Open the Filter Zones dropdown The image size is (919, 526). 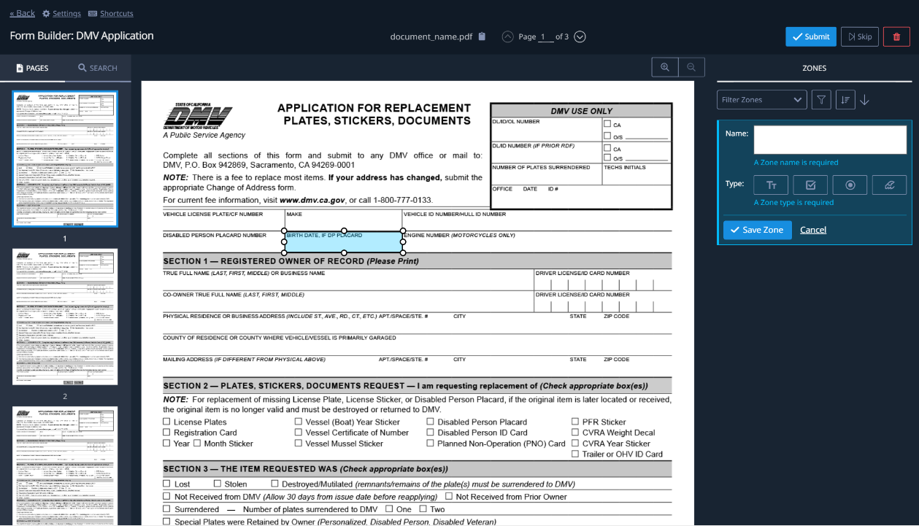coord(761,100)
